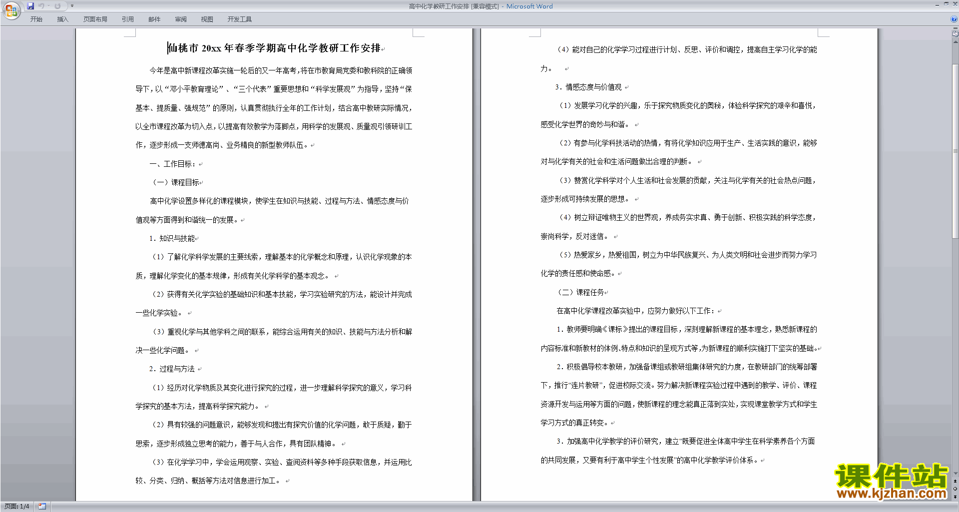
Task: Save document with Quick Access floppy icon
Action: [30, 6]
